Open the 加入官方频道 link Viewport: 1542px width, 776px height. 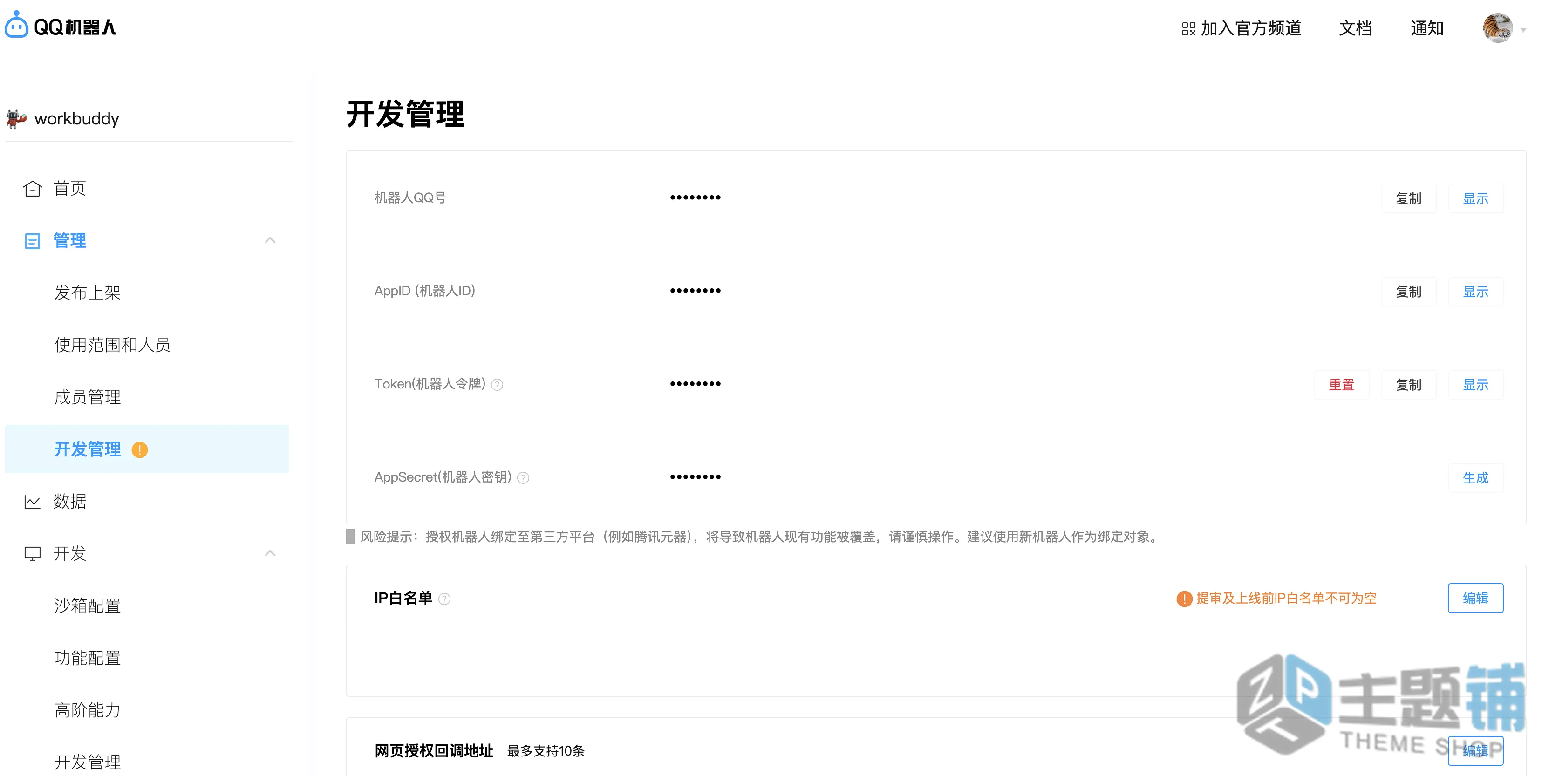coord(1251,28)
